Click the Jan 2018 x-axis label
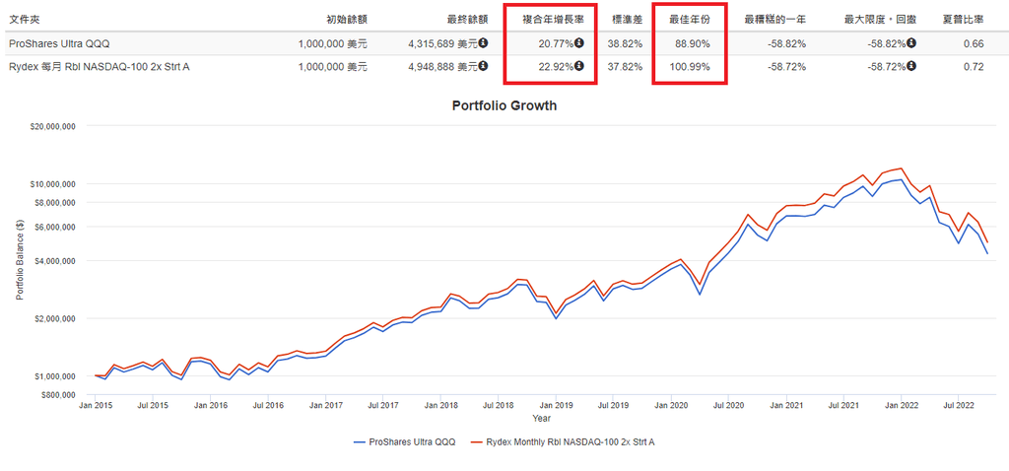This screenshot has width=1009, height=471. (440, 406)
